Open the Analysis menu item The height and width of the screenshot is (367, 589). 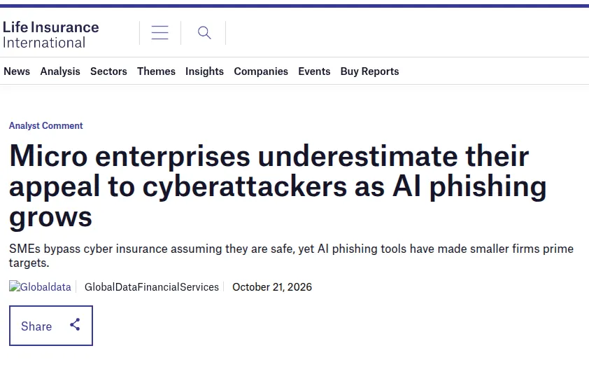[x=60, y=71]
